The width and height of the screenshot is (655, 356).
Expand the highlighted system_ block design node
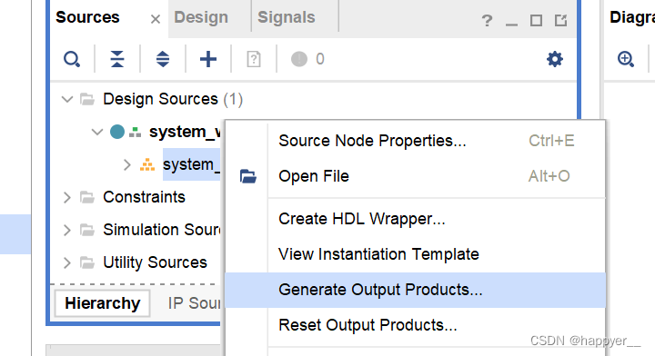tap(127, 164)
